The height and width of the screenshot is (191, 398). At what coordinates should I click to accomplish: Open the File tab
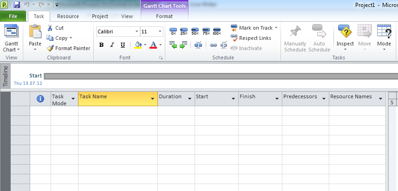[13, 16]
